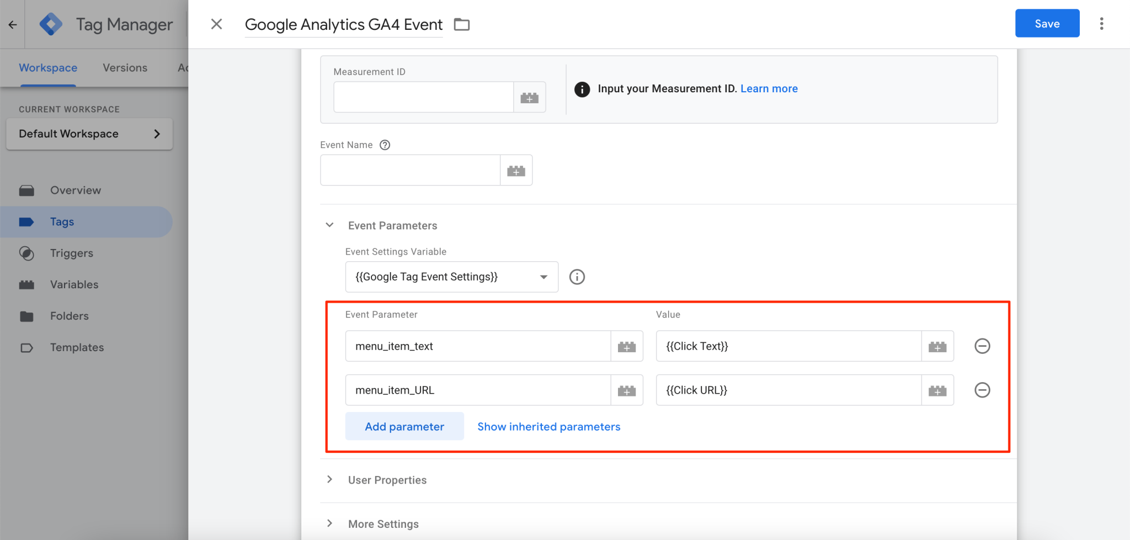Click the Add parameter button
The image size is (1130, 540).
(x=404, y=426)
